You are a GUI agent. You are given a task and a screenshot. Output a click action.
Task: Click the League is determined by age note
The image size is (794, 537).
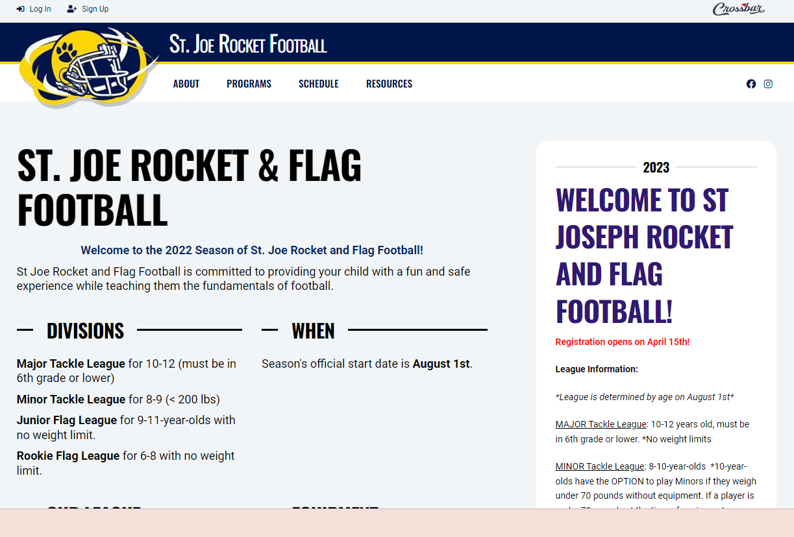tap(645, 397)
